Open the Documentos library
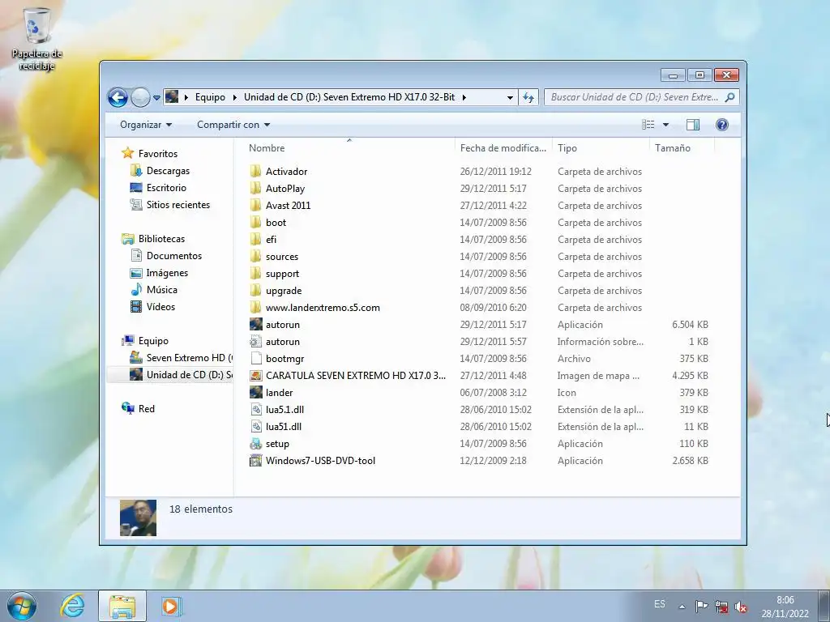The width and height of the screenshot is (830, 622). [x=174, y=256]
